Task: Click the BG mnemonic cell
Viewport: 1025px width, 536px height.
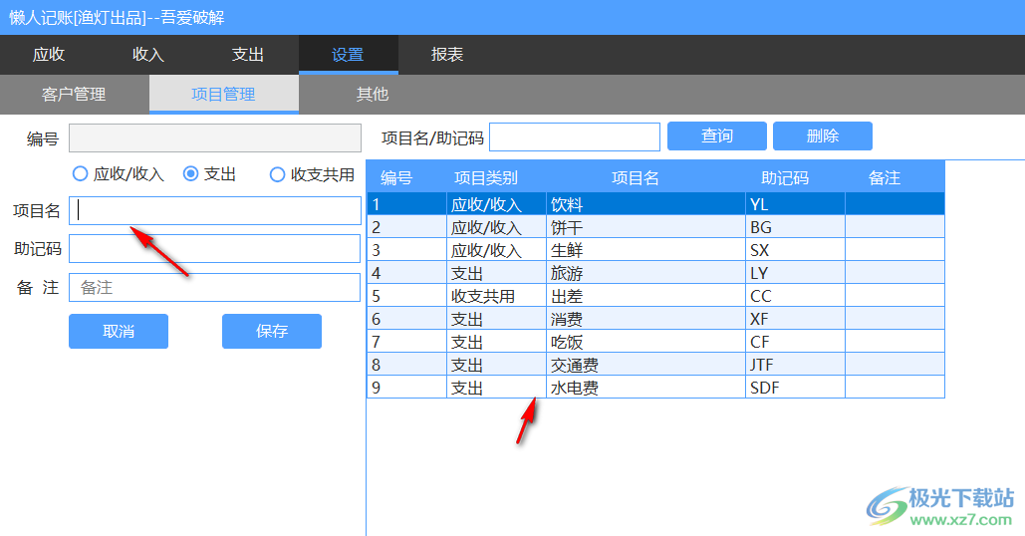Action: [x=795, y=227]
